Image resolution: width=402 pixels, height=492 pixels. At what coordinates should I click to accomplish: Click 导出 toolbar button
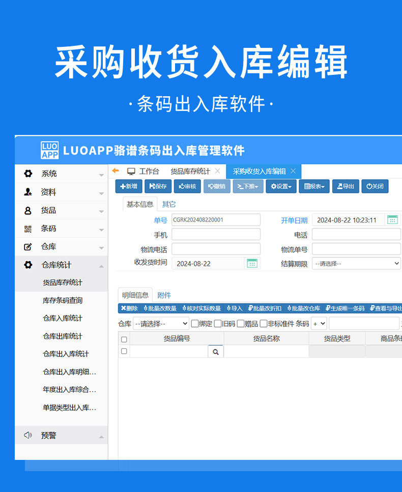point(346,186)
